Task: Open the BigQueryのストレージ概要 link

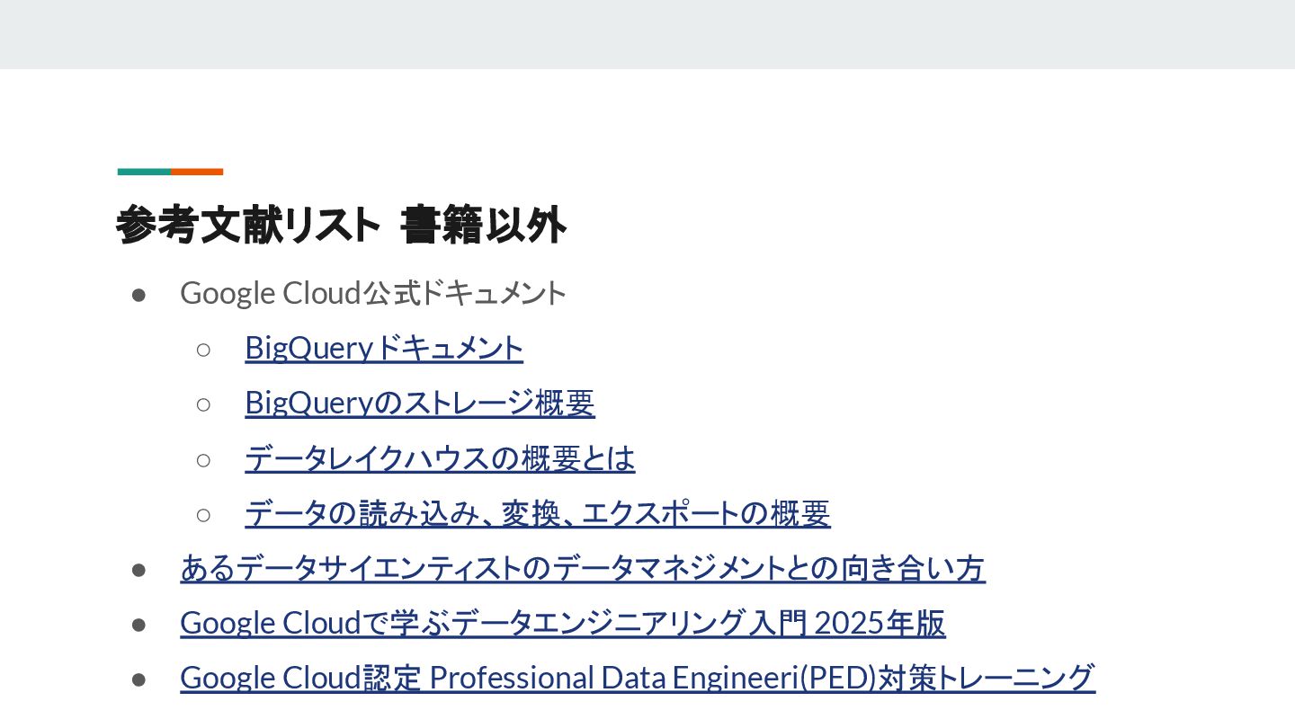Action: point(420,403)
